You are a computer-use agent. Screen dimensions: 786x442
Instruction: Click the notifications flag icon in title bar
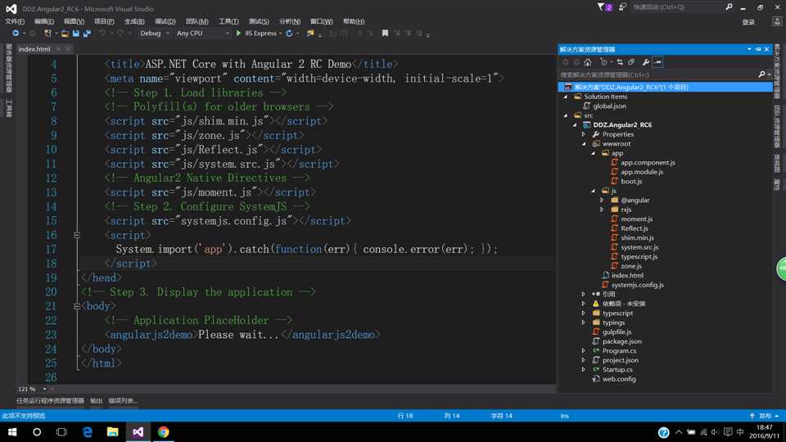tap(600, 7)
